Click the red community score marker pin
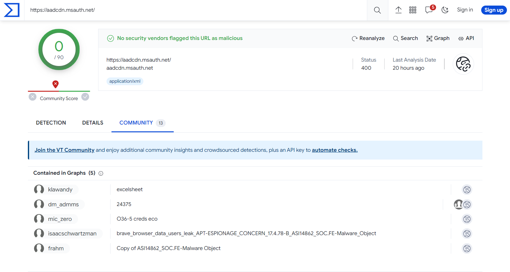The width and height of the screenshot is (510, 272). click(x=55, y=84)
